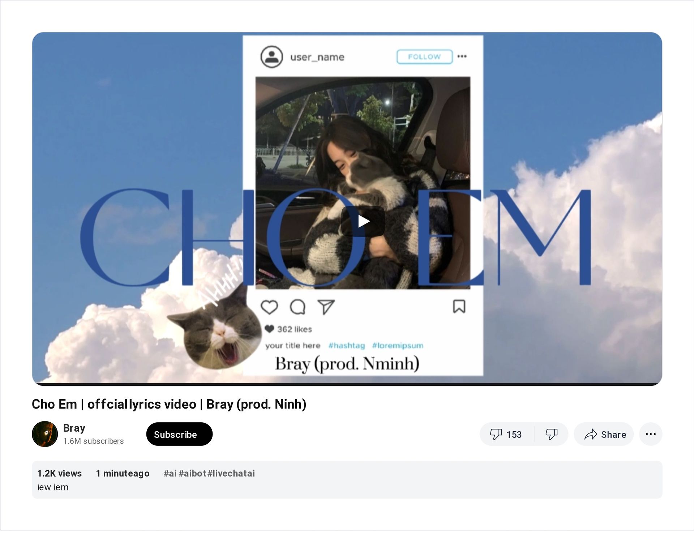This screenshot has width=694, height=534.
Task: Click the #aibot hashtag
Action: [x=192, y=474]
